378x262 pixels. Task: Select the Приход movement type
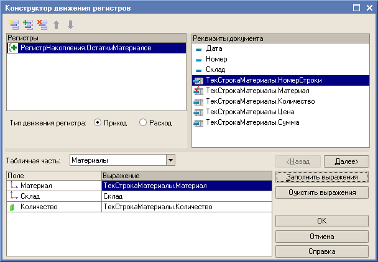pyautogui.click(x=98, y=122)
